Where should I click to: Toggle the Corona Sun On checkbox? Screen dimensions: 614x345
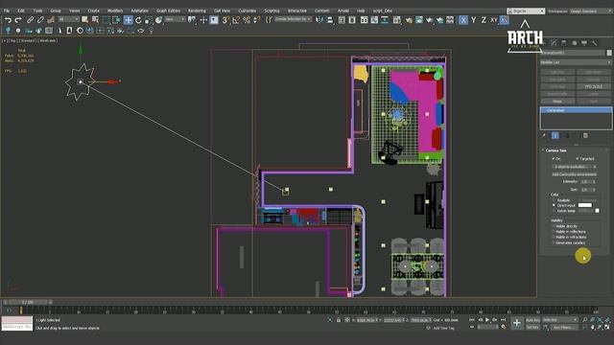(554, 159)
